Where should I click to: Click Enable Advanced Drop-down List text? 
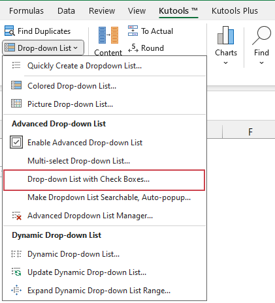click(x=85, y=143)
